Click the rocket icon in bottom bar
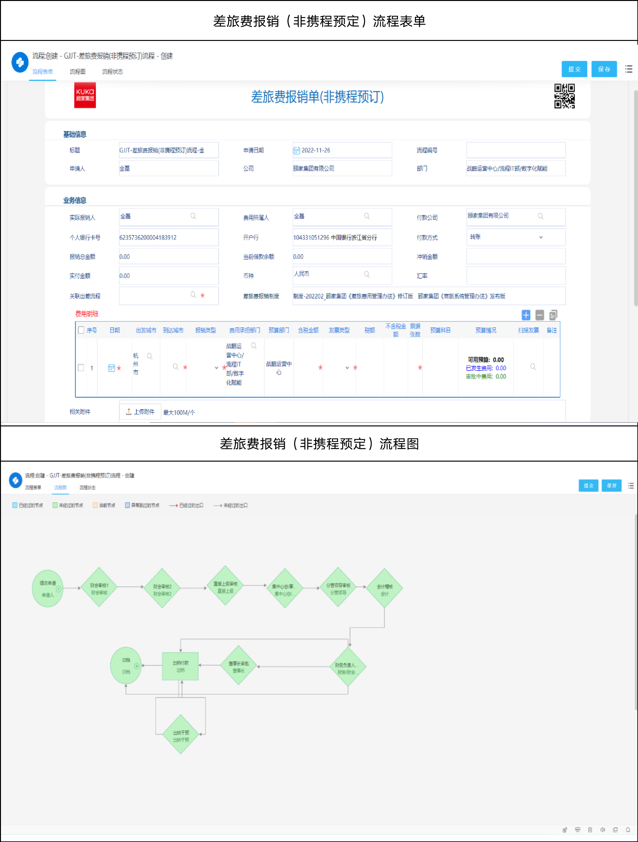The width and height of the screenshot is (638, 842). point(564,830)
